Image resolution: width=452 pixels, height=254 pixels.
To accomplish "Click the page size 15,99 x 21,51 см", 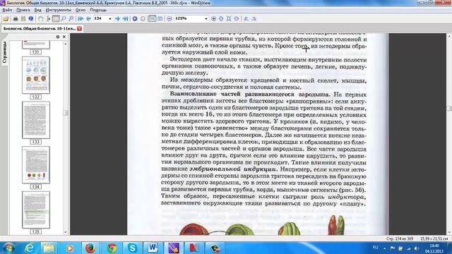I will (x=434, y=238).
